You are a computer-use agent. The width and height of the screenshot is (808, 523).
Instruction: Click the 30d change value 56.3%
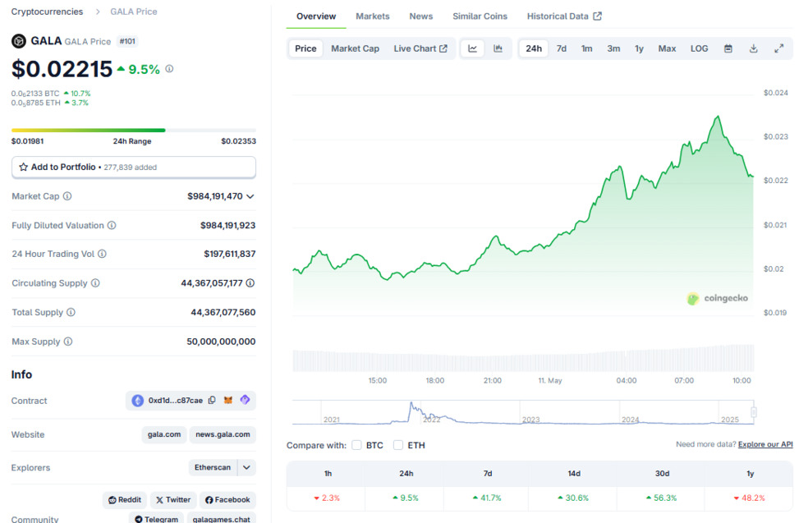661,498
